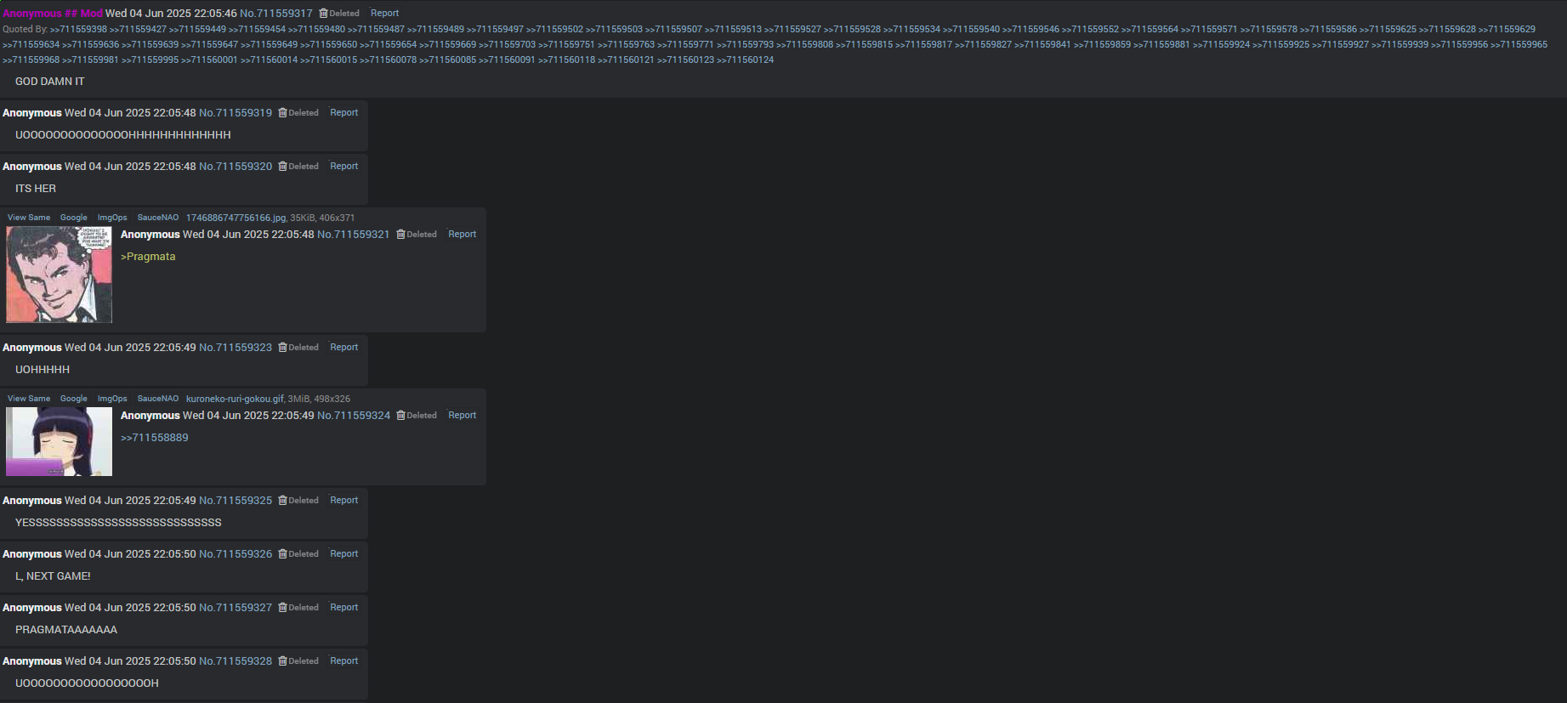Click the Deleted trash icon on post No.711559328
This screenshot has width=1567, height=703.
point(282,661)
